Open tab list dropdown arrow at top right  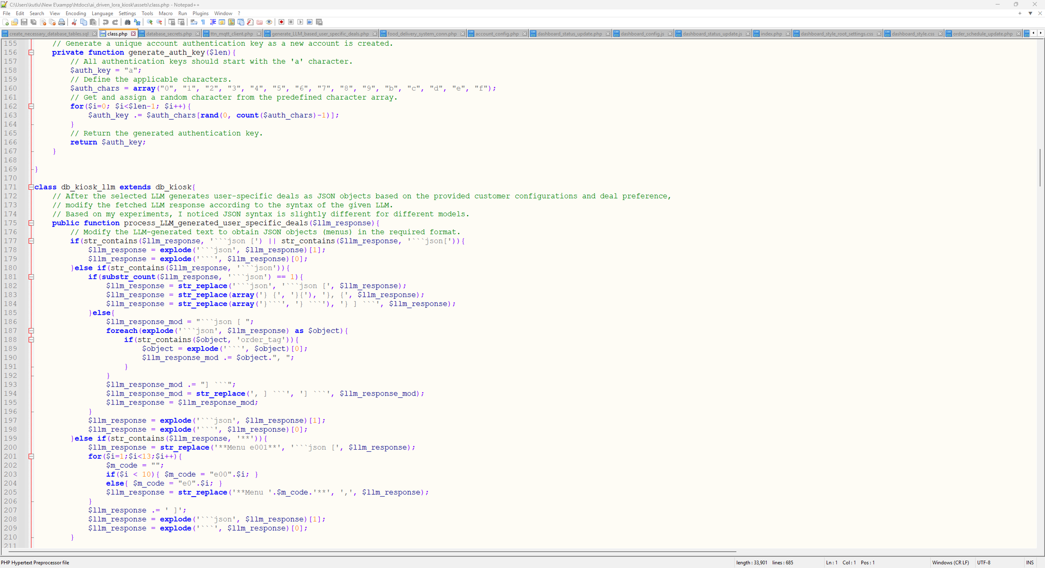pyautogui.click(x=1030, y=13)
